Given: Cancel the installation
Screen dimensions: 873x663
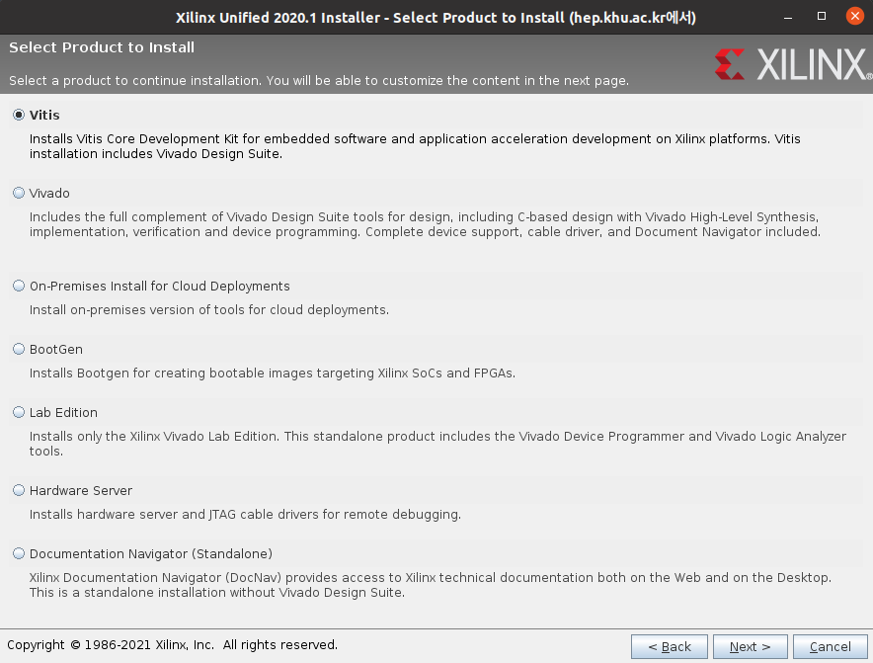Looking at the screenshot, I should click(x=830, y=646).
